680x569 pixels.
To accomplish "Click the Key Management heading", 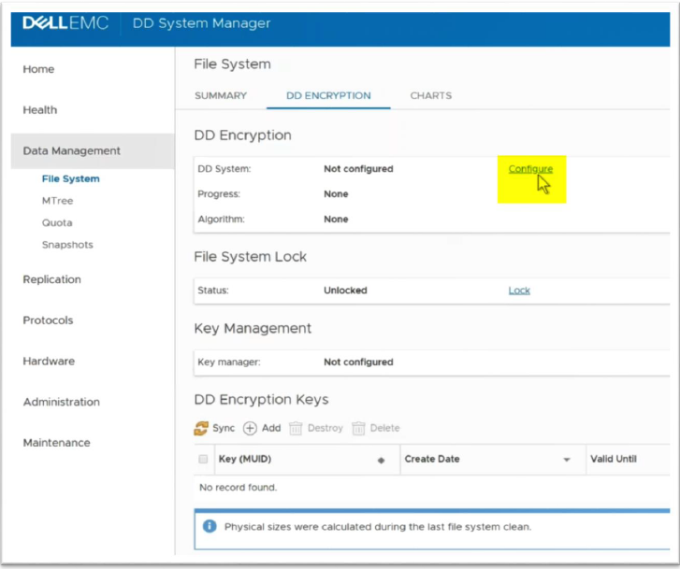I will (x=253, y=329).
